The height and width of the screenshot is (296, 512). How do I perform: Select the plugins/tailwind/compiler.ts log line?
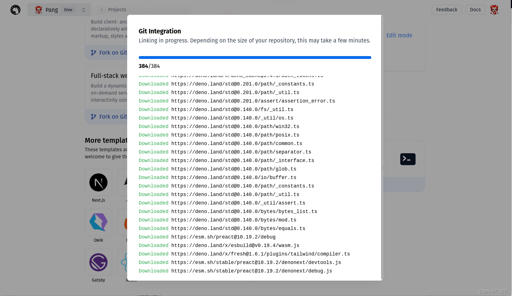coord(244,254)
